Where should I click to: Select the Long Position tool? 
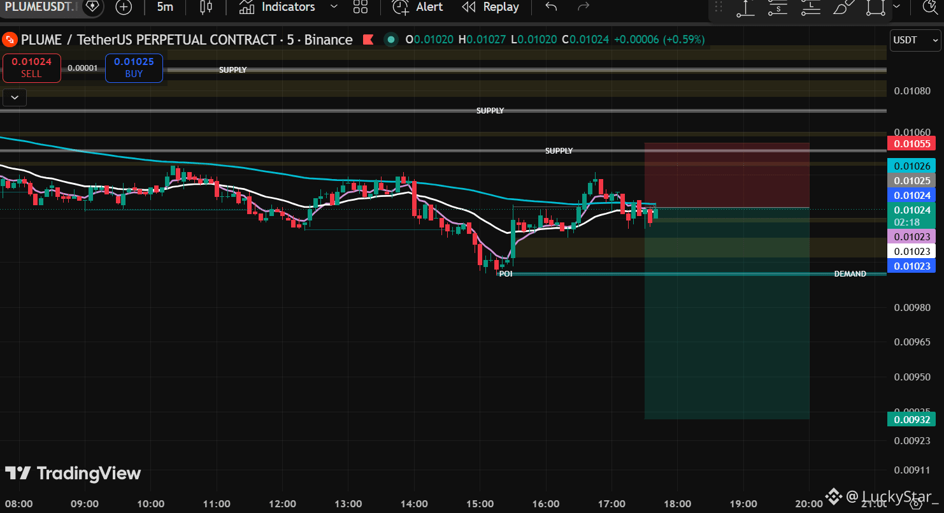[810, 8]
